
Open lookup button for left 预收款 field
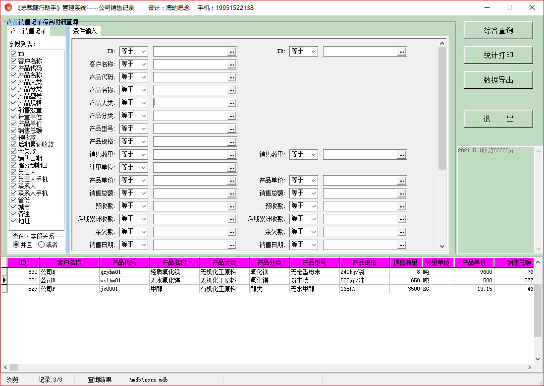coord(232,206)
